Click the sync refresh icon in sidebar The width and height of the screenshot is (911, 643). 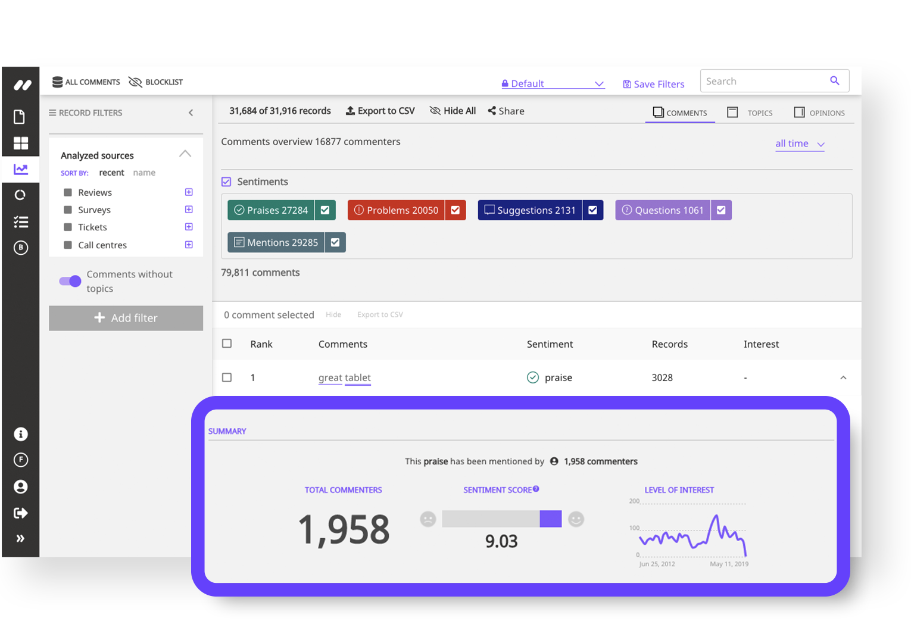[x=20, y=195]
